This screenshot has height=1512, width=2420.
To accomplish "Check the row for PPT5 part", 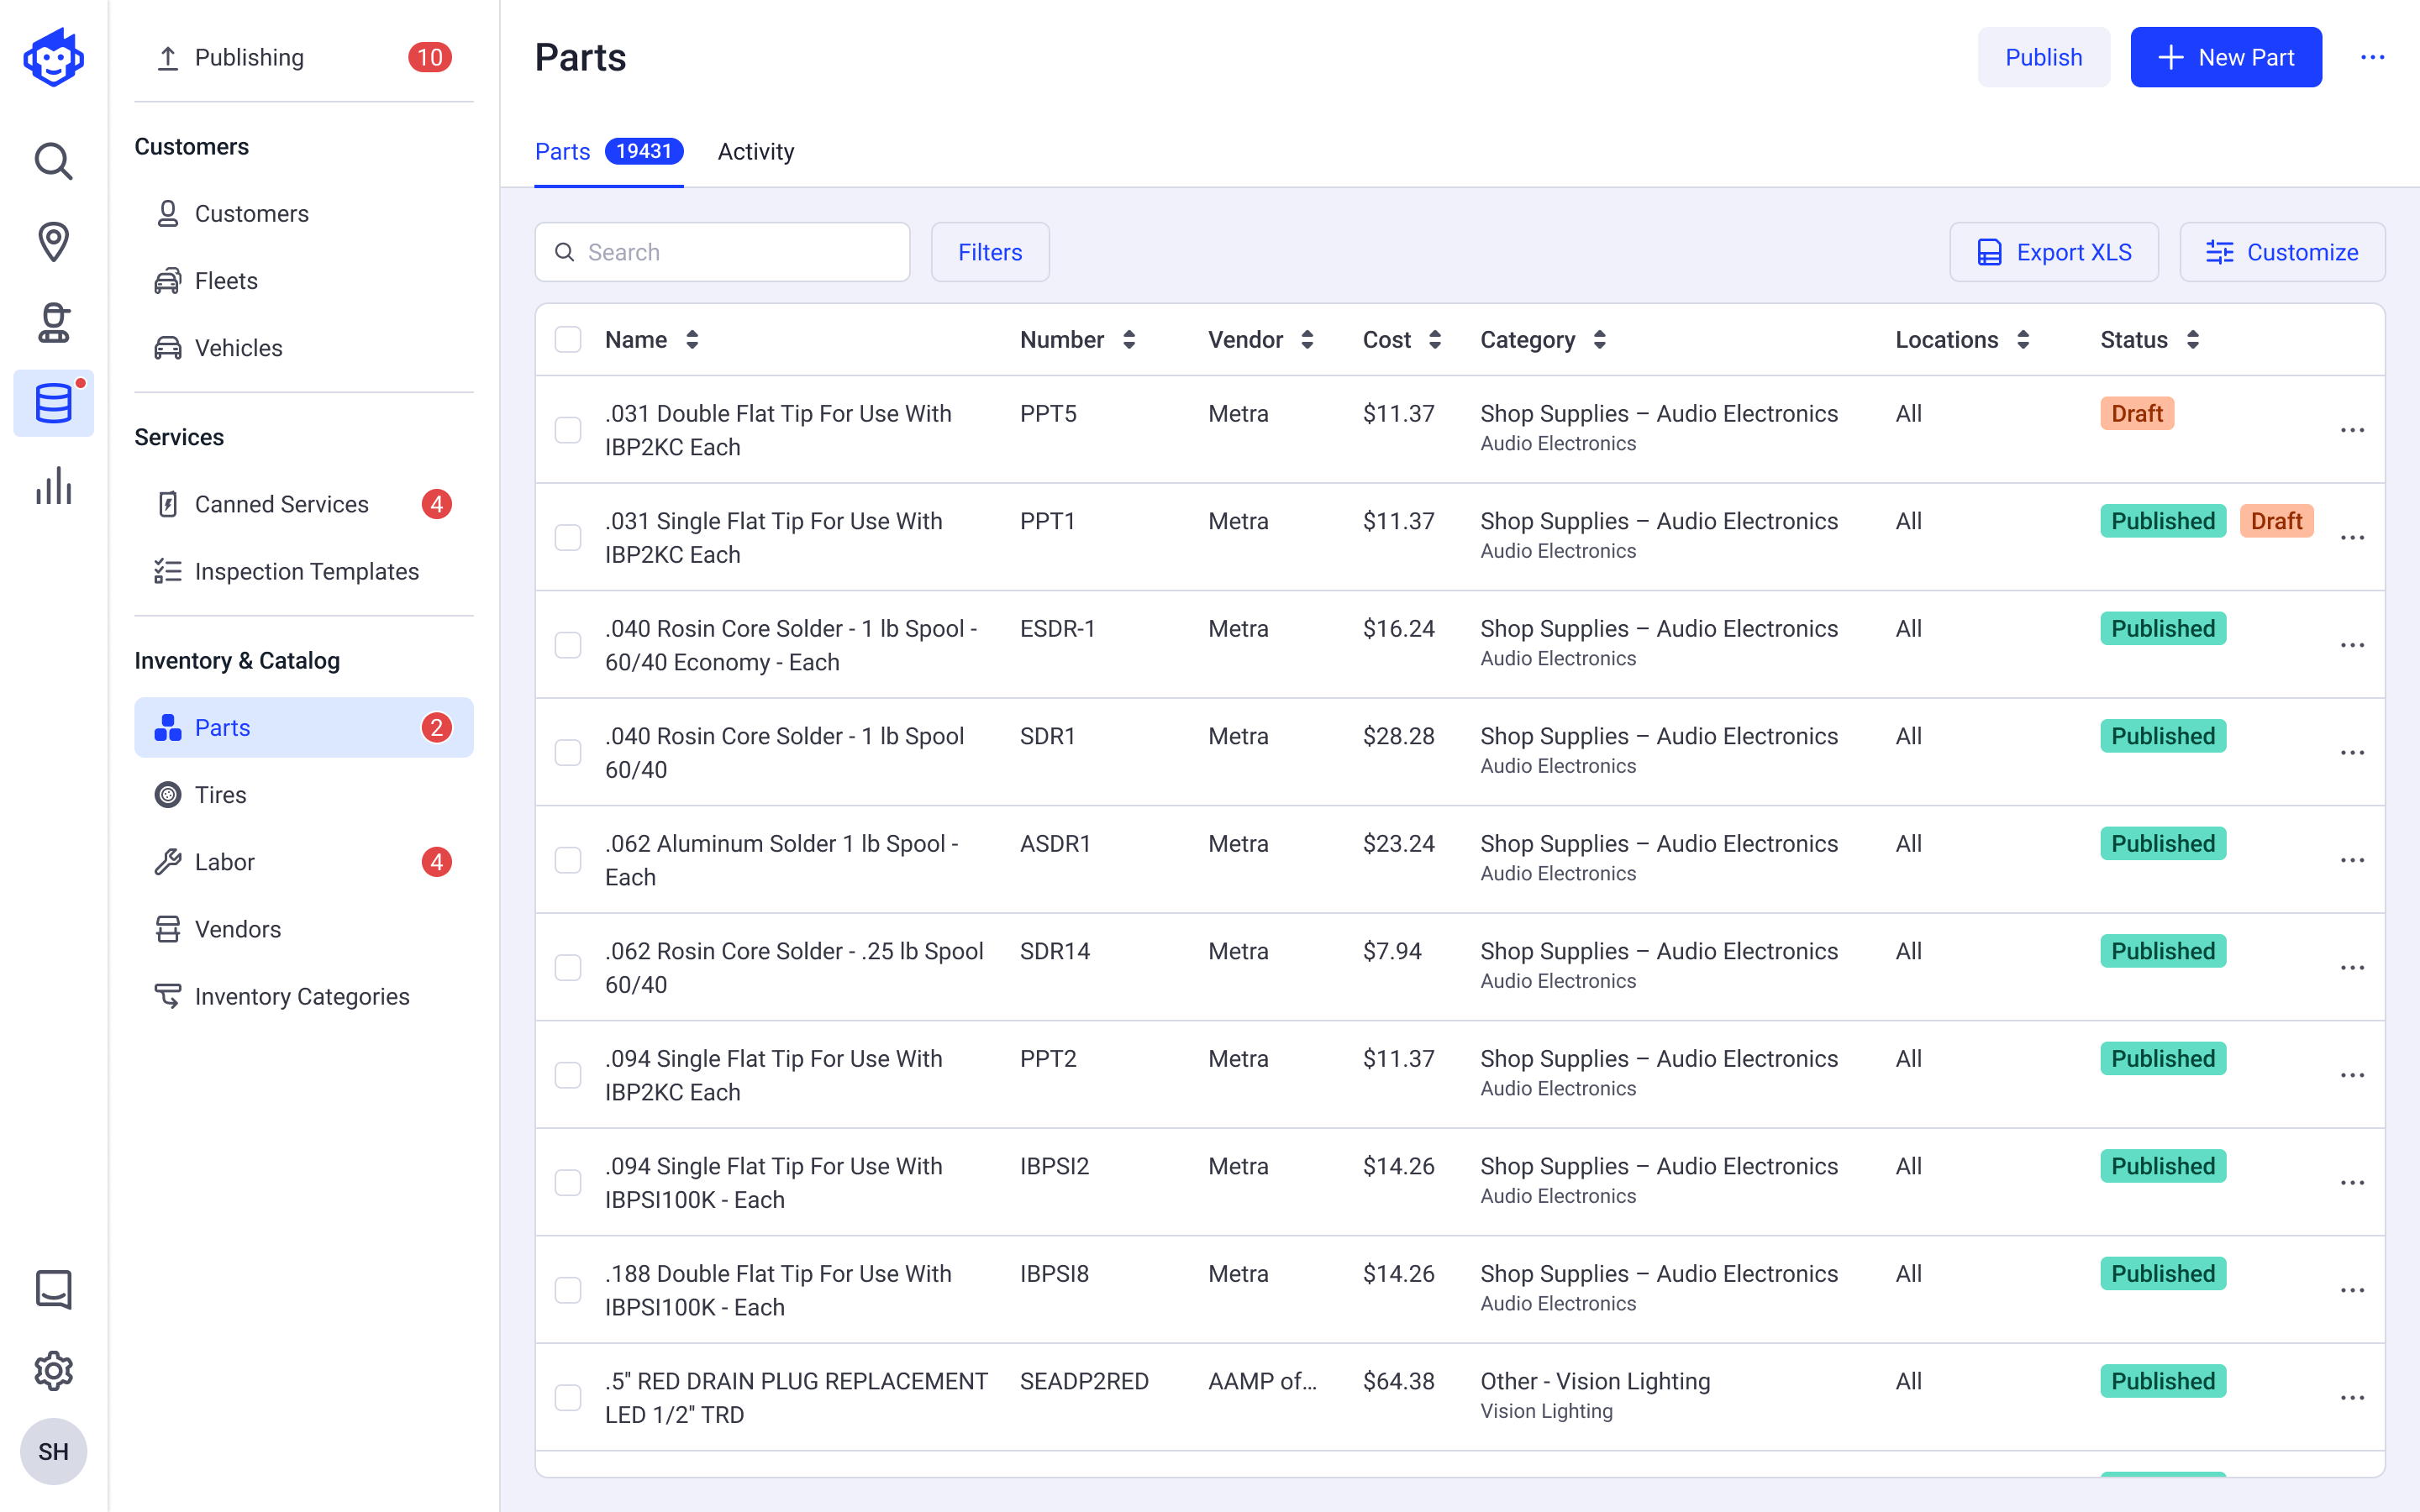I will click(x=568, y=430).
